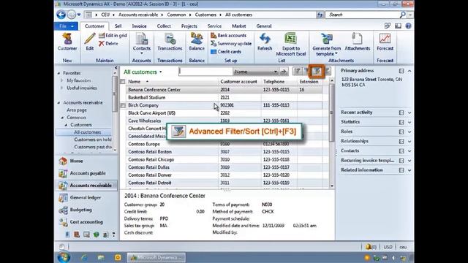468x263 pixels.
Task: Open Summary update
Action: [231, 44]
